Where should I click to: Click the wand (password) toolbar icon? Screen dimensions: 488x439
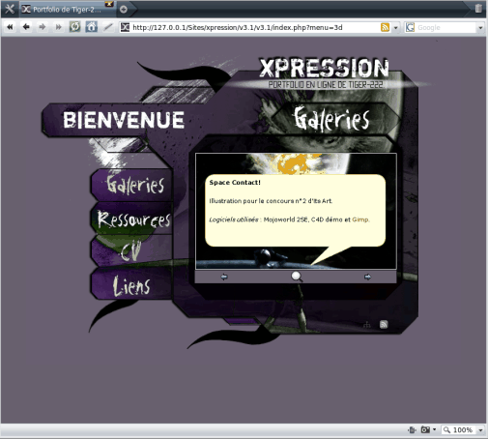click(x=108, y=27)
